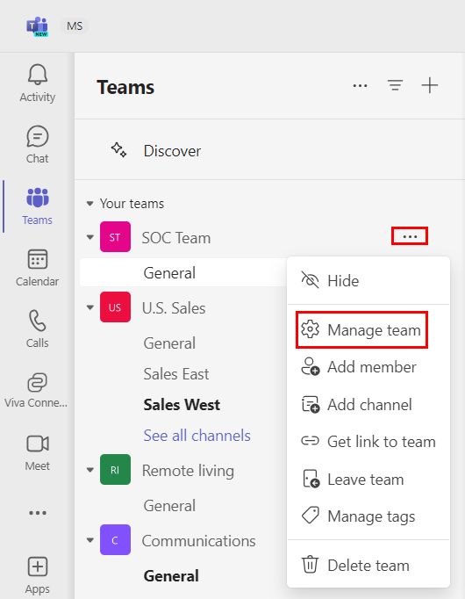
Task: Collapse the Your teams section
Action: [x=90, y=204]
